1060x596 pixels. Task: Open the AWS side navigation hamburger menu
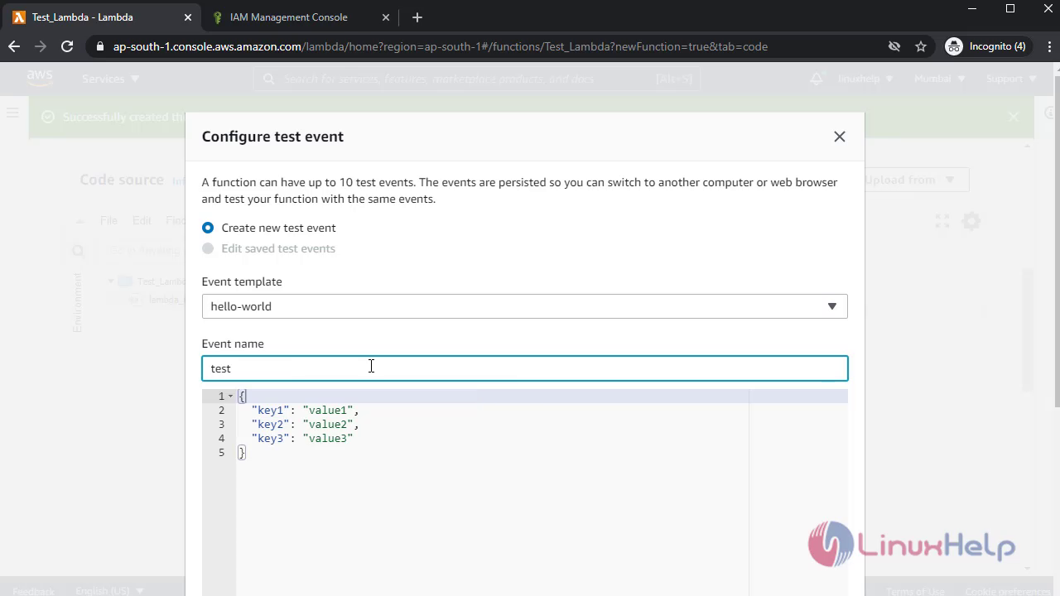12,113
